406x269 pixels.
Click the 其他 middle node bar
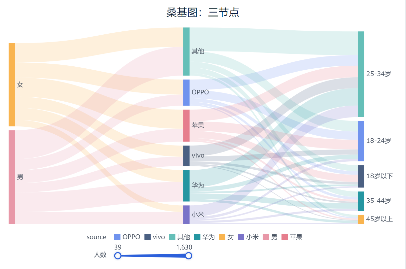tap(186, 51)
